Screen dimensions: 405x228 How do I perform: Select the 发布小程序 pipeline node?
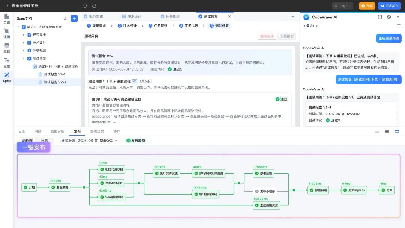coord(265,192)
